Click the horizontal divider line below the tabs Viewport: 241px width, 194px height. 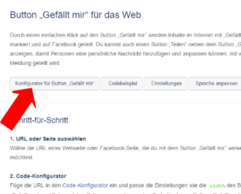point(120,102)
